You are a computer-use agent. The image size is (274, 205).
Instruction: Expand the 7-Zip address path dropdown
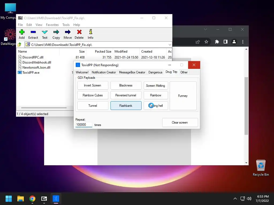[170, 45]
